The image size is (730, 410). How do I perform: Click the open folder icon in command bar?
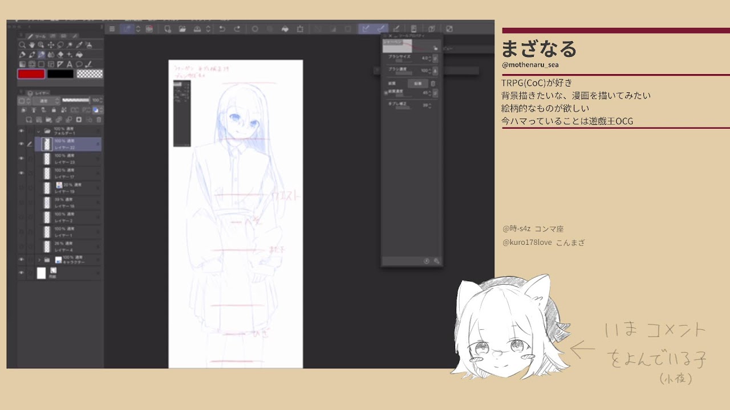click(x=182, y=28)
